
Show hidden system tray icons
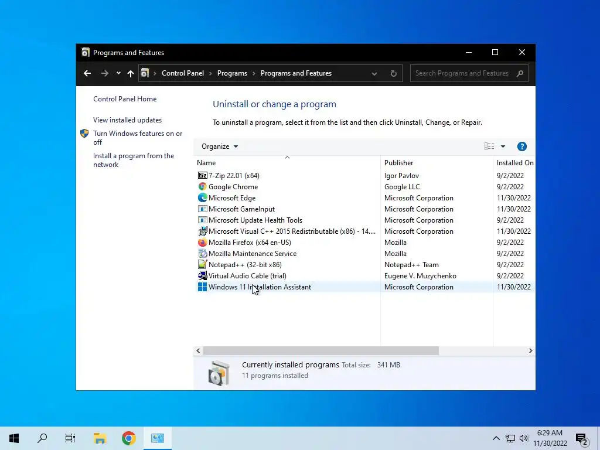click(496, 438)
